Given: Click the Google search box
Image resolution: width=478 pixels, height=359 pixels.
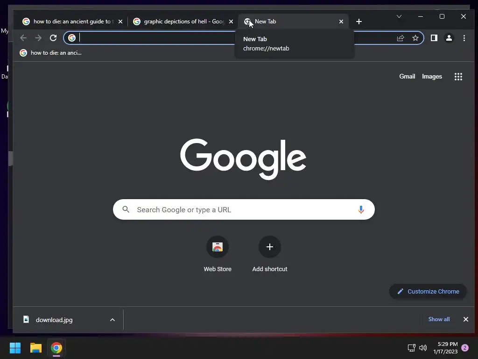Looking at the screenshot, I should point(244,209).
